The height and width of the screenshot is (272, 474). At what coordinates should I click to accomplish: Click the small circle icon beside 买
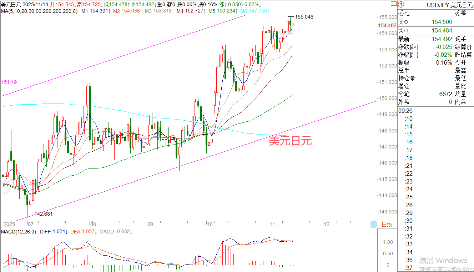406,31
